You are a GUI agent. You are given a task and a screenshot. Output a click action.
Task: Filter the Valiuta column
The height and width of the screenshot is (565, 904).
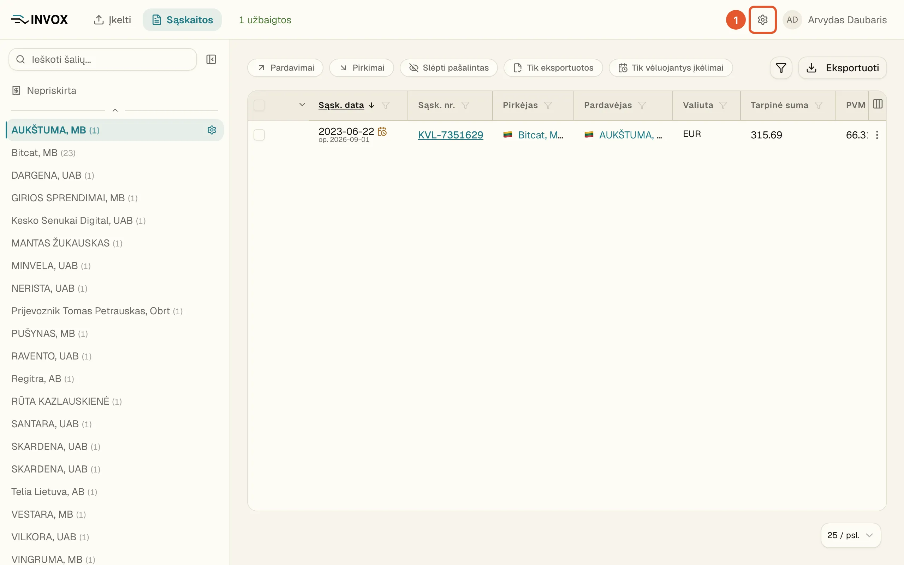coord(723,105)
